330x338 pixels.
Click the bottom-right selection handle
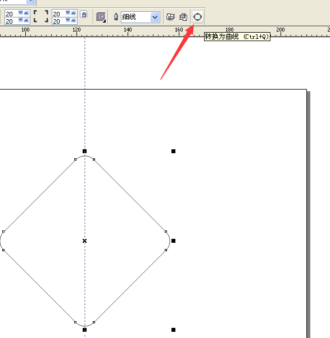(x=173, y=330)
